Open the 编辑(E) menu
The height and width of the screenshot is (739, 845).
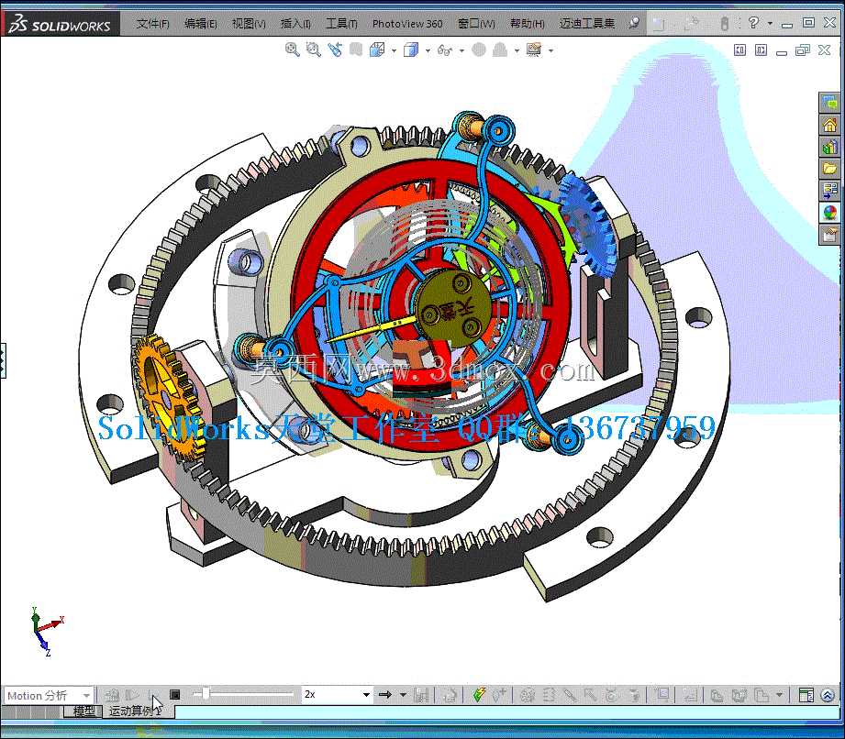(201, 24)
